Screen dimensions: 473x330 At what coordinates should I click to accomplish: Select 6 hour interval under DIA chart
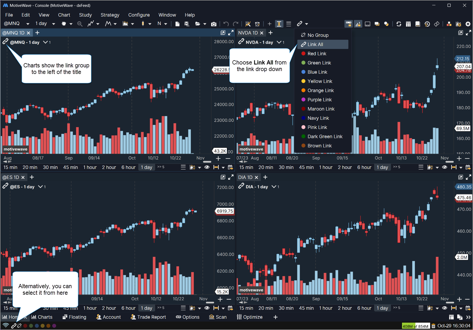pos(364,308)
